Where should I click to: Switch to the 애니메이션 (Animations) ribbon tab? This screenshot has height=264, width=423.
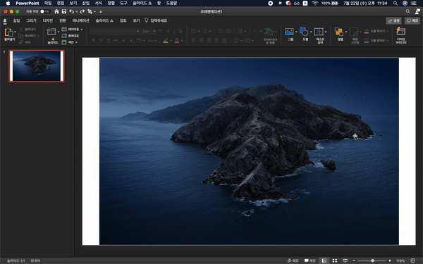80,20
